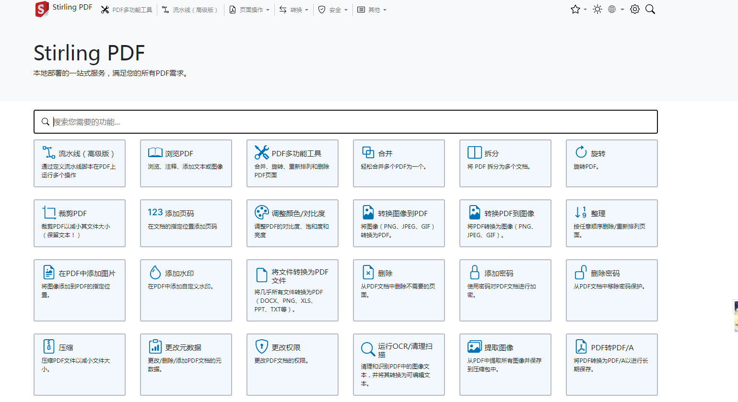Open the 添加密码 lock icon

(474, 272)
